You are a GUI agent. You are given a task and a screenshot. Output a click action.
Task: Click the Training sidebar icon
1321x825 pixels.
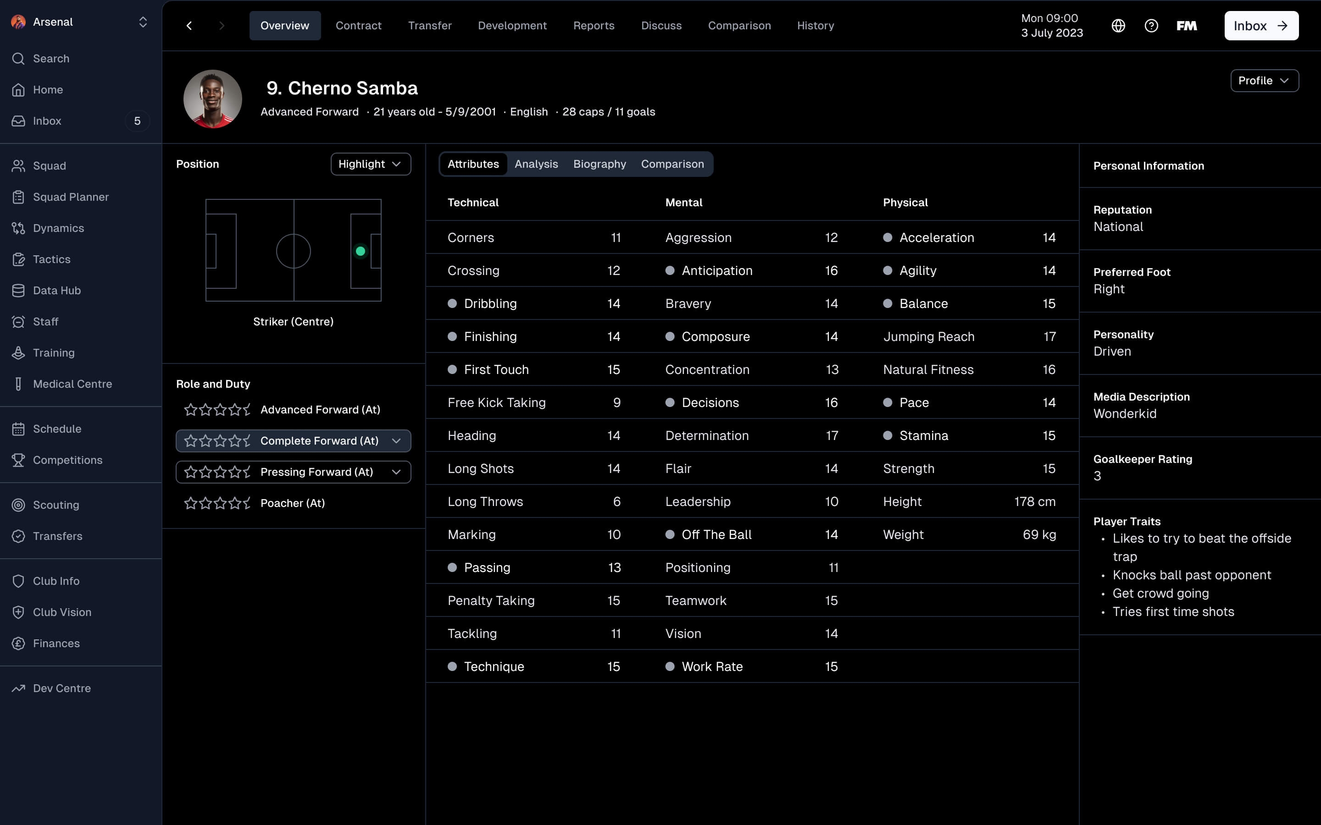[17, 352]
